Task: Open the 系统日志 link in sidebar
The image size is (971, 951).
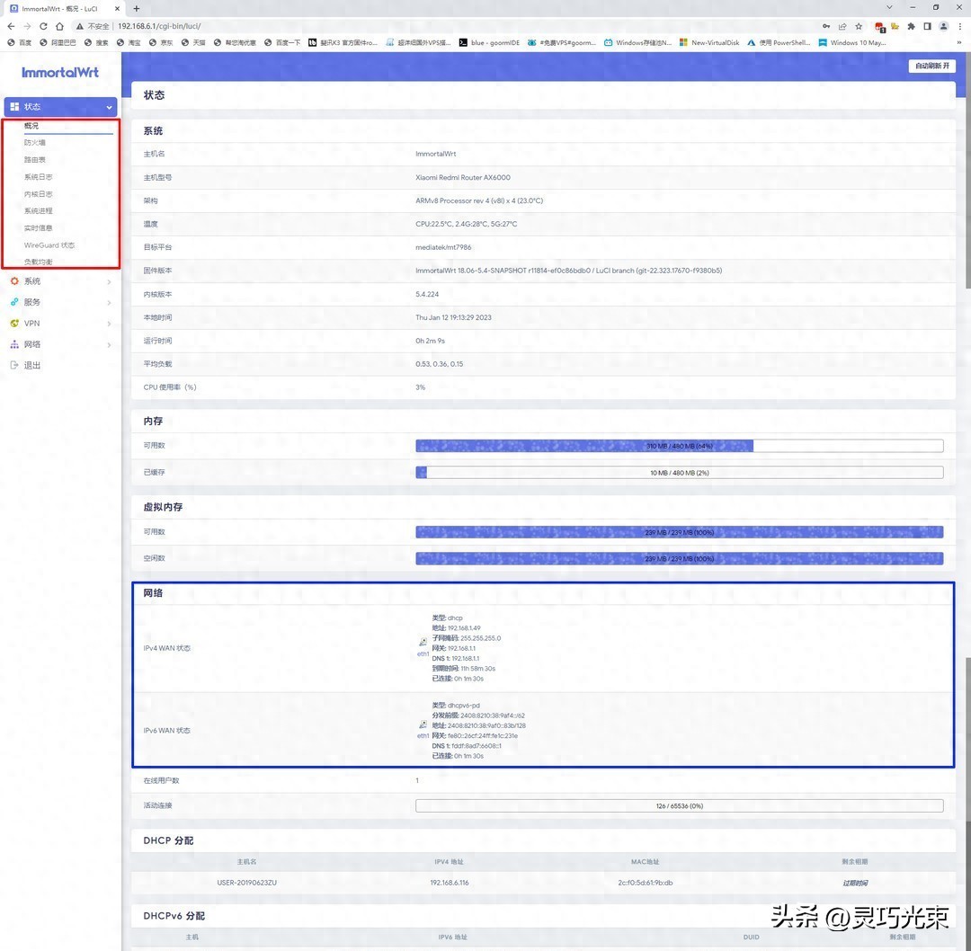Action: coord(37,176)
